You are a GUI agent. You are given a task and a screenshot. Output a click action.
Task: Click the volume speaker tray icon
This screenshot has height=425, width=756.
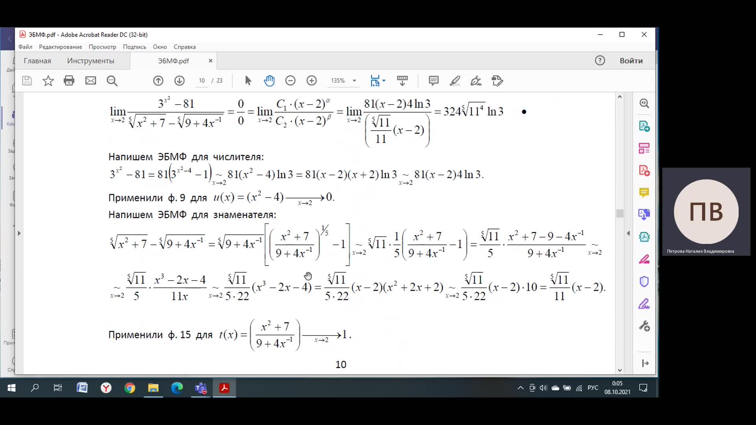point(543,388)
